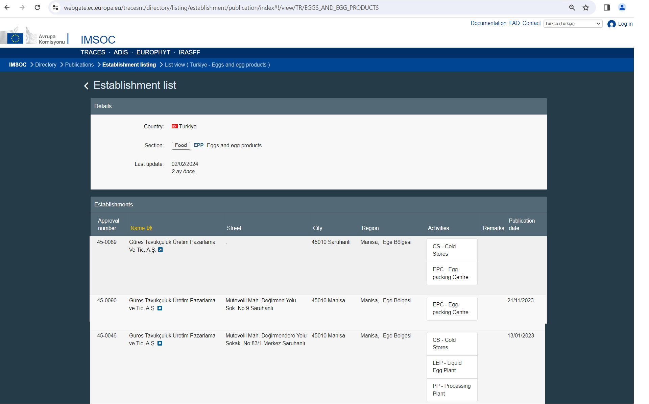
Task: Open external link icon for approval 45-0089
Action: coord(161,250)
